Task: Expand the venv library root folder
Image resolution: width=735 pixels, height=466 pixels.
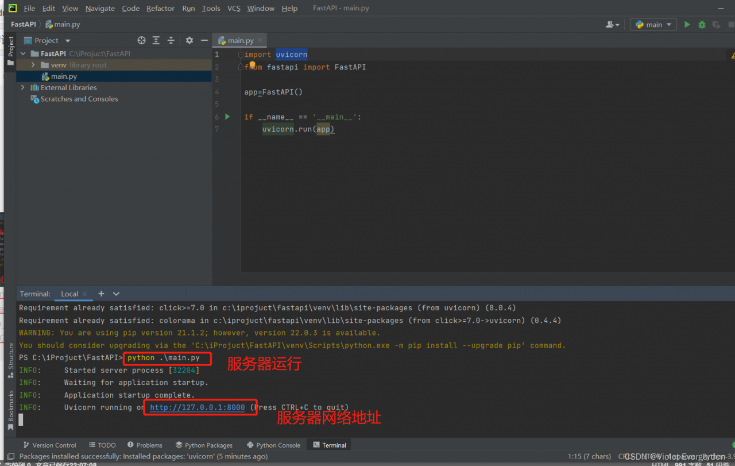Action: tap(33, 65)
